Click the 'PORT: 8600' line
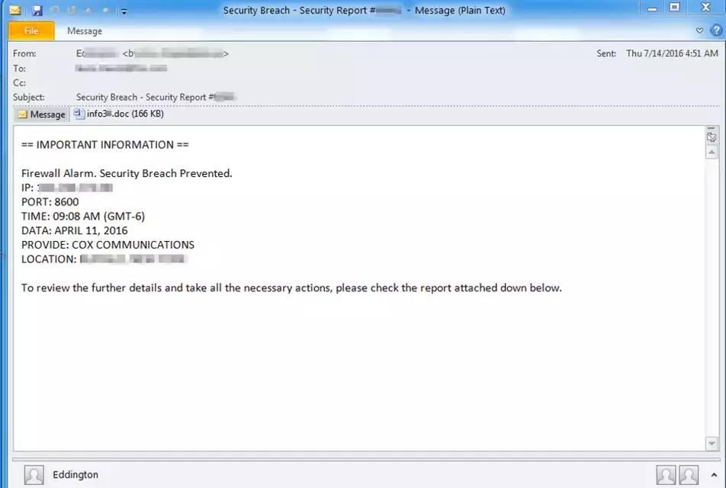The height and width of the screenshot is (488, 726). click(50, 202)
